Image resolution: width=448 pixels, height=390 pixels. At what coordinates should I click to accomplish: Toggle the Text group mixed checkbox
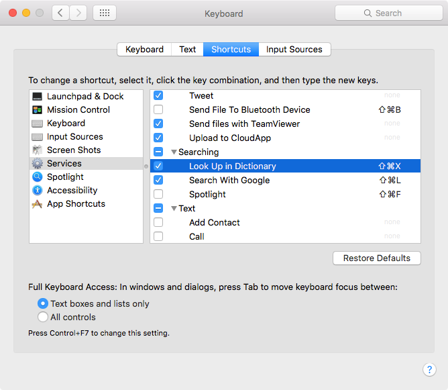(x=158, y=208)
